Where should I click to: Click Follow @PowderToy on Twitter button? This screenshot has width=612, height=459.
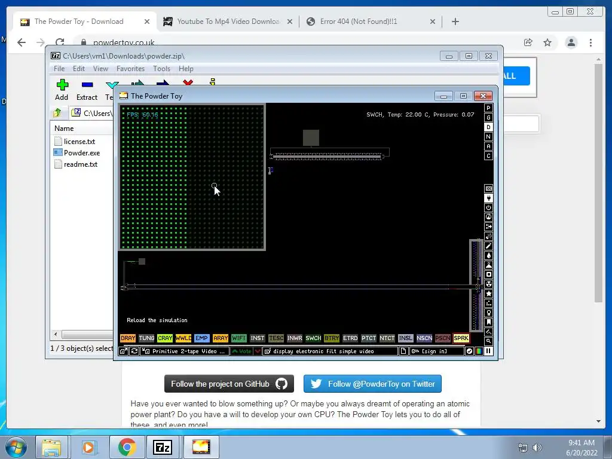click(x=372, y=384)
